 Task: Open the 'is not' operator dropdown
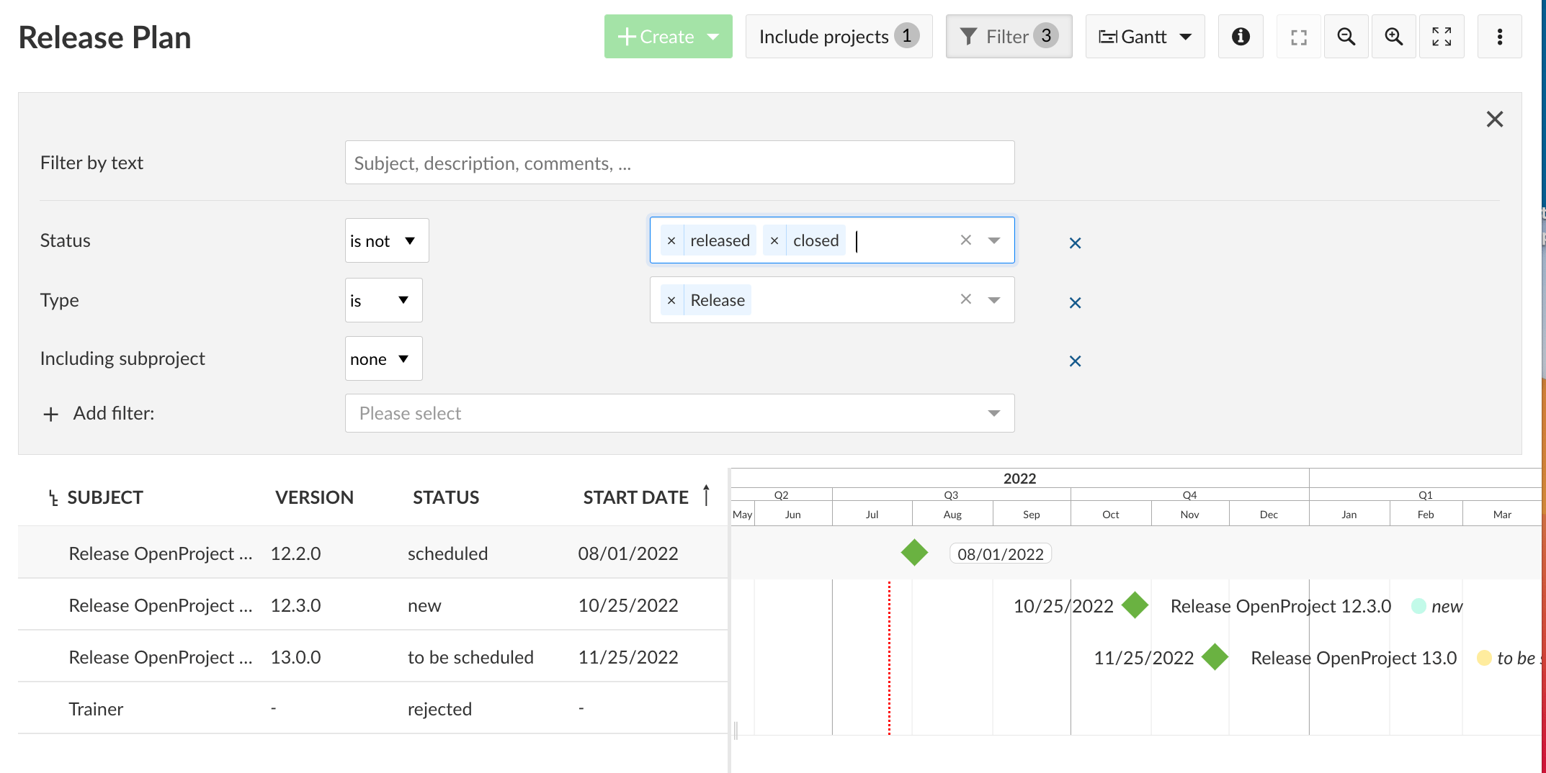pos(386,240)
